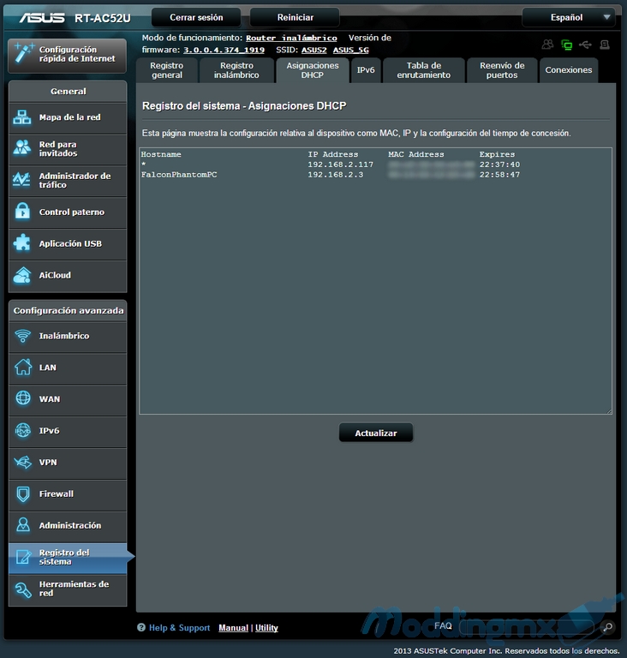627x658 pixels.
Task: Open Herramientas de red menu label
Action: coord(74,589)
